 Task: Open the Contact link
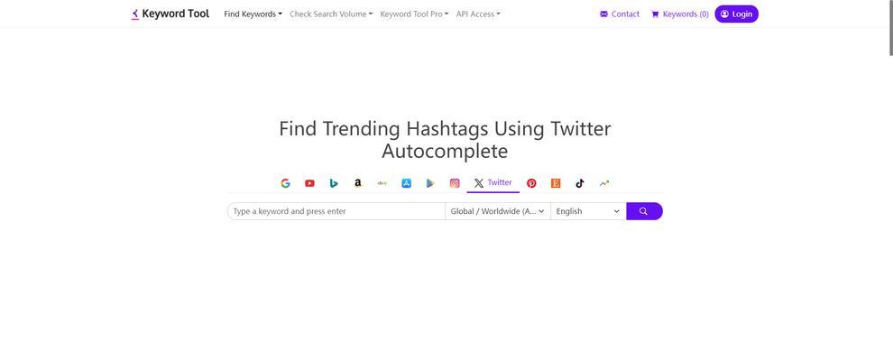[x=620, y=14]
